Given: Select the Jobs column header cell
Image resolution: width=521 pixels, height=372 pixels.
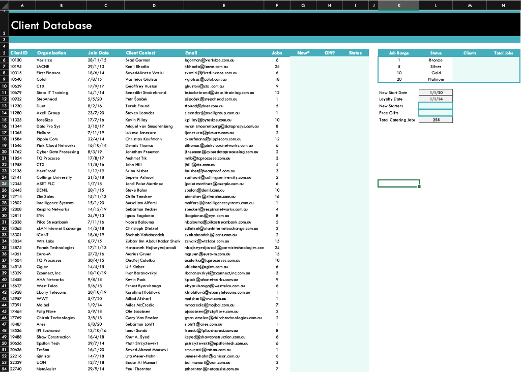Looking at the screenshot, I should click(277, 52).
